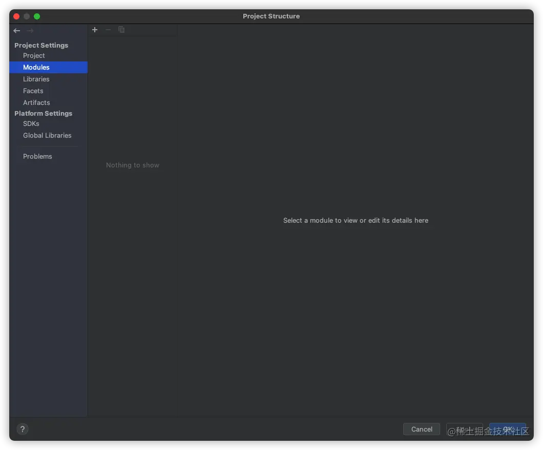Click the Project Settings heading

click(41, 45)
